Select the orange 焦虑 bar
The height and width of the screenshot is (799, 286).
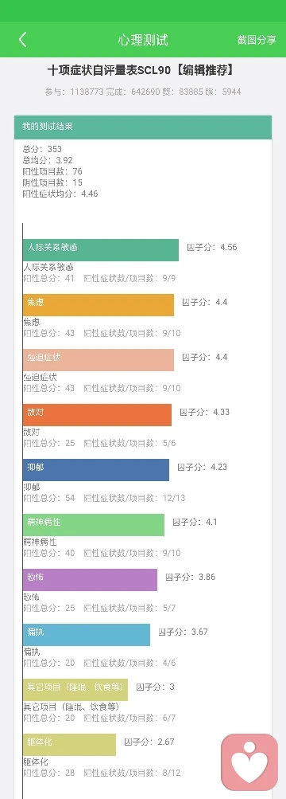(x=98, y=305)
